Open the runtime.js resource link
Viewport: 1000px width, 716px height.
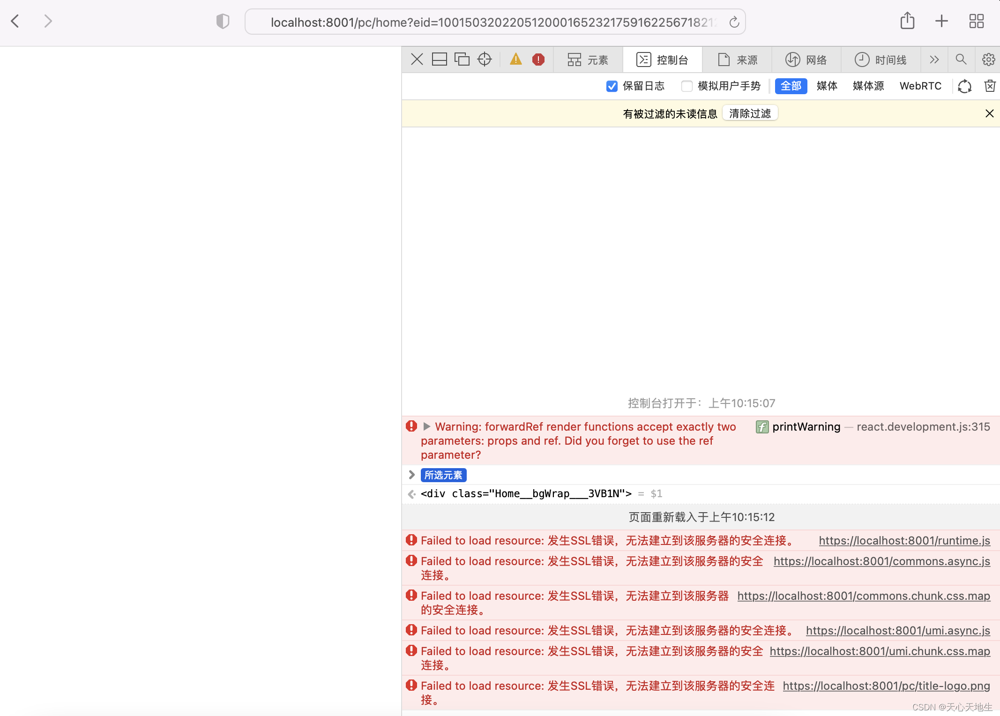pos(904,541)
